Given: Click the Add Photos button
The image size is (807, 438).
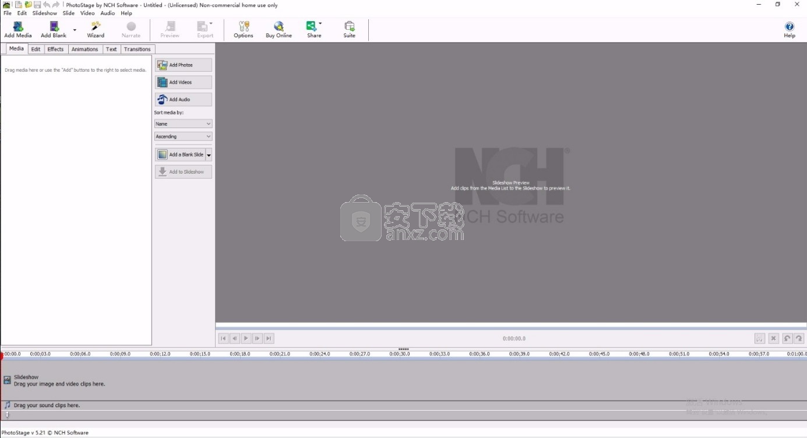Looking at the screenshot, I should (x=184, y=65).
